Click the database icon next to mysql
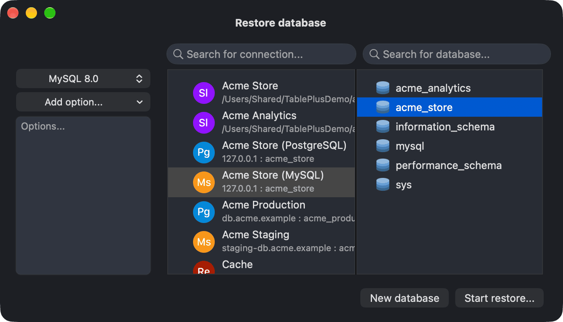Screen dimensions: 563x322 pos(383,146)
